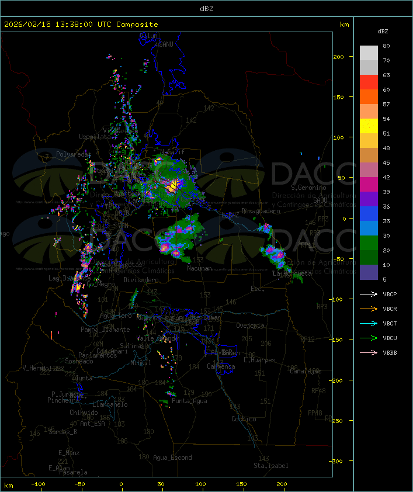Click the VBCR legend label

pos(390,309)
